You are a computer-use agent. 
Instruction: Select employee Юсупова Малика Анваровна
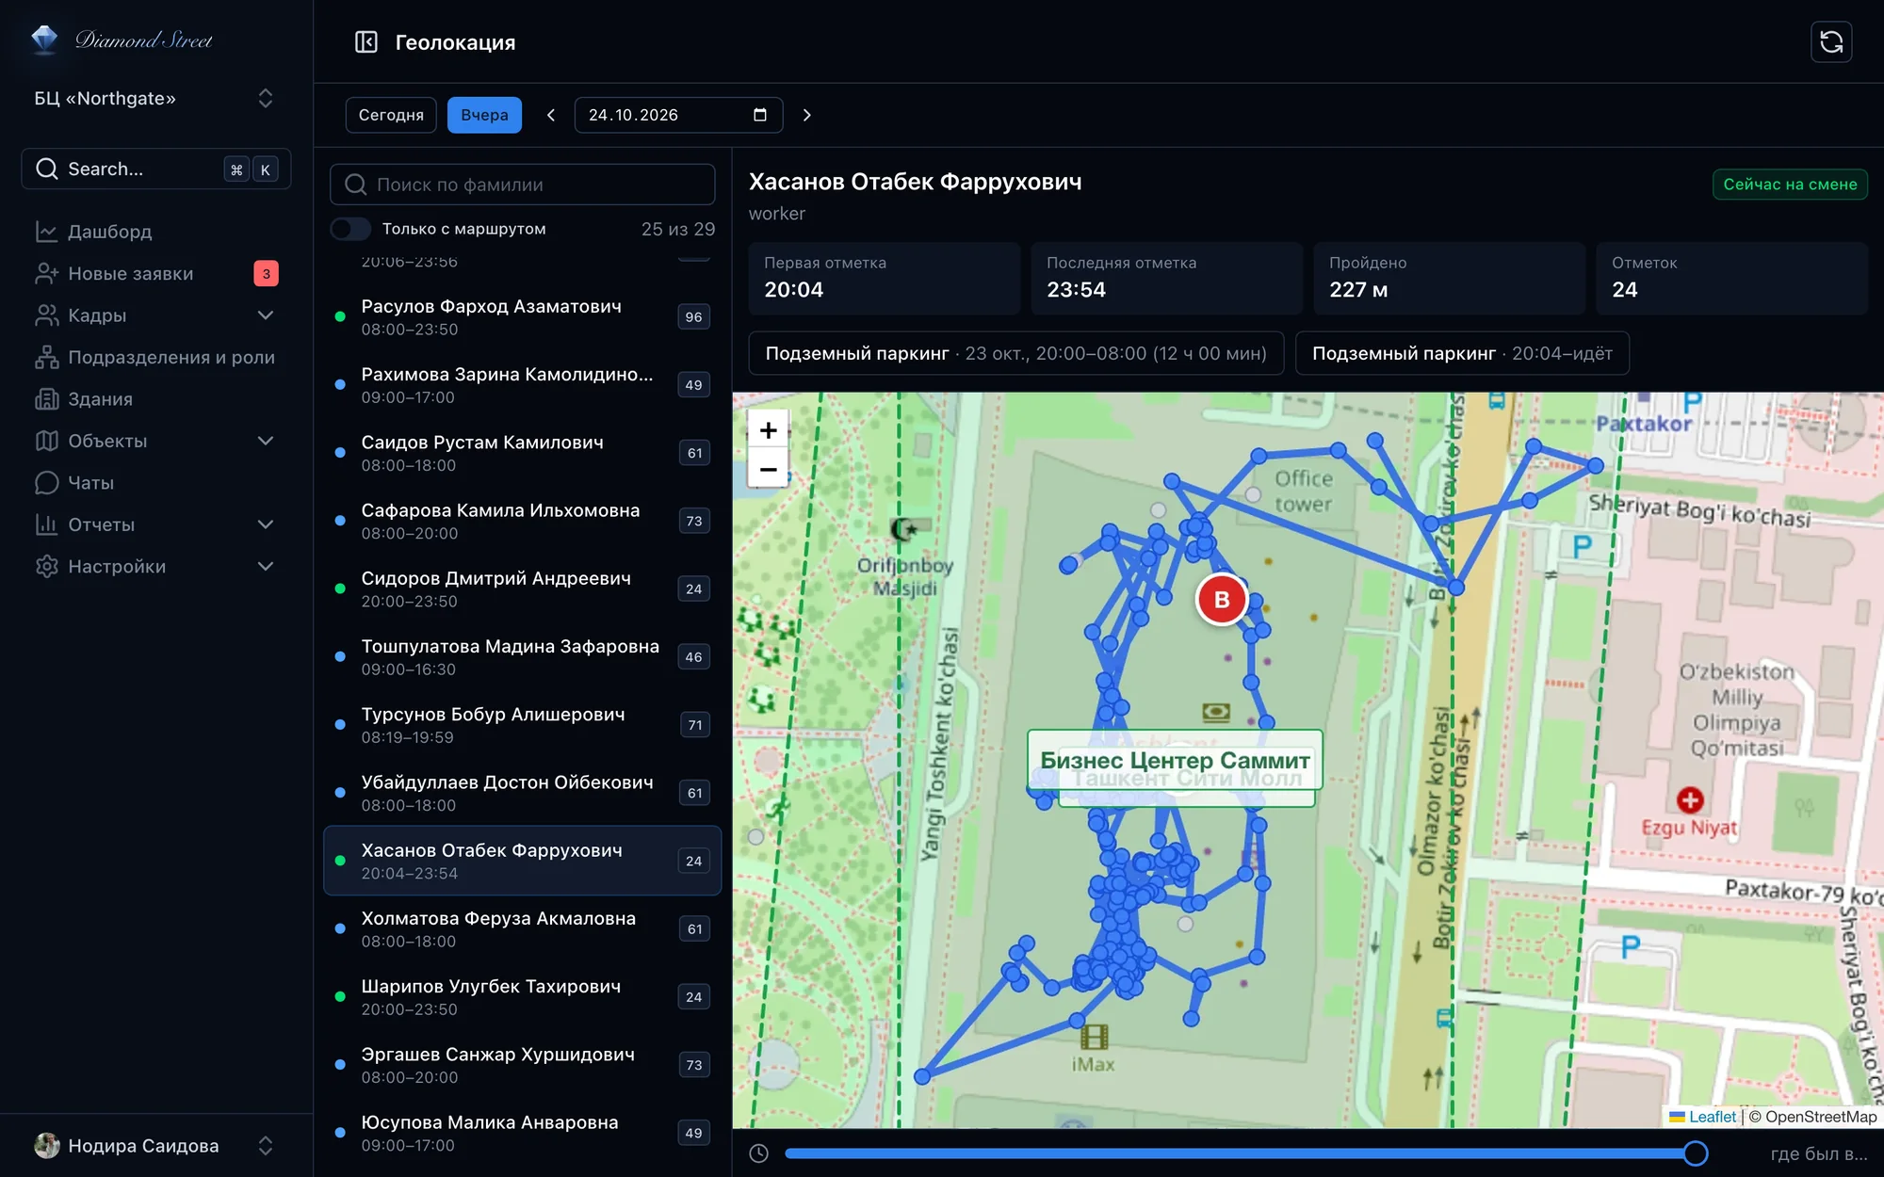523,1133
